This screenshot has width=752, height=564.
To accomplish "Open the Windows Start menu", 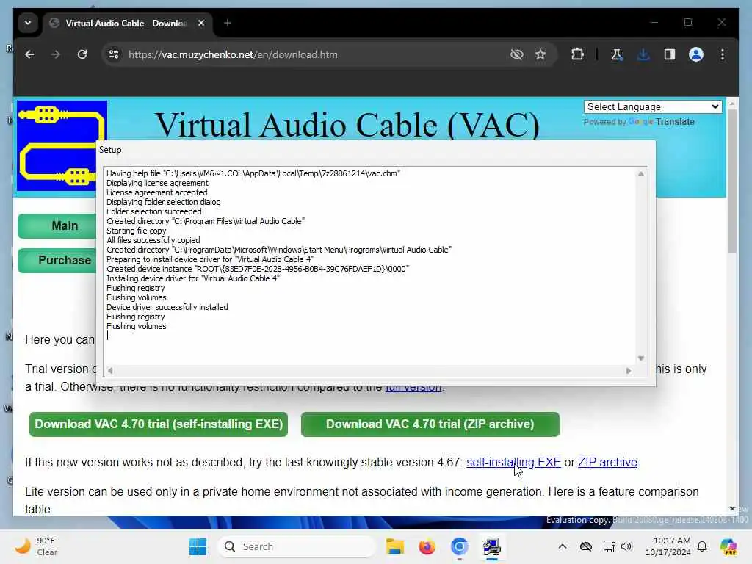I will tap(198, 546).
